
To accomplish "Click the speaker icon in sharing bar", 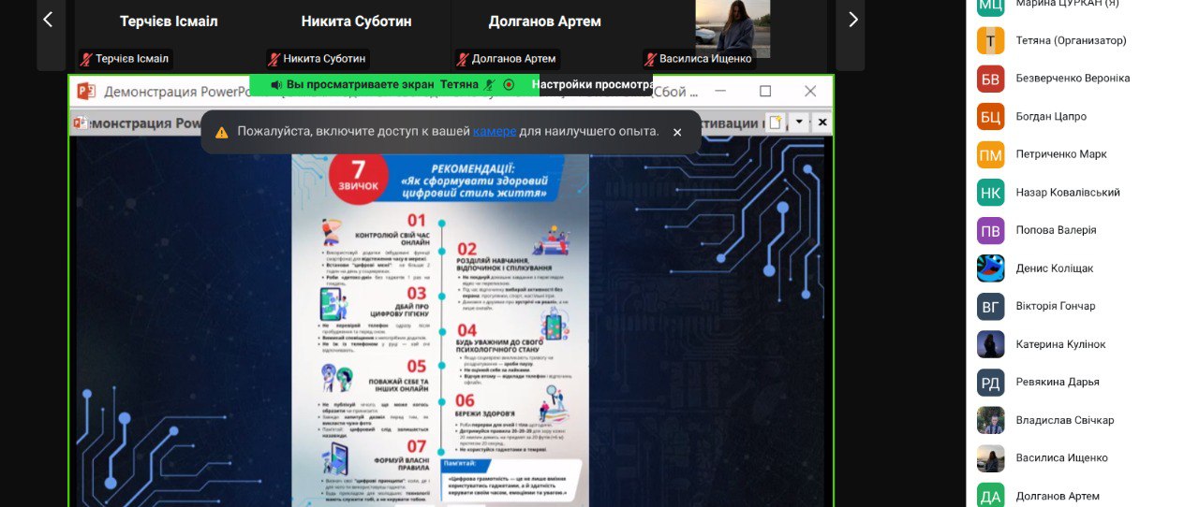I will tap(276, 85).
